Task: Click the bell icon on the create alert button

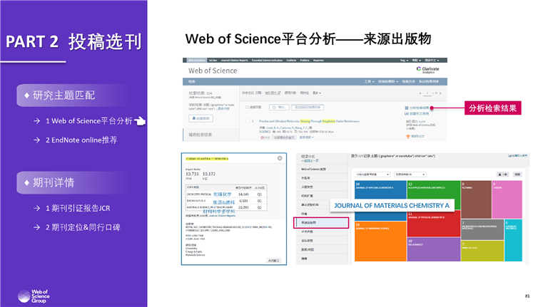Action: pos(194,119)
